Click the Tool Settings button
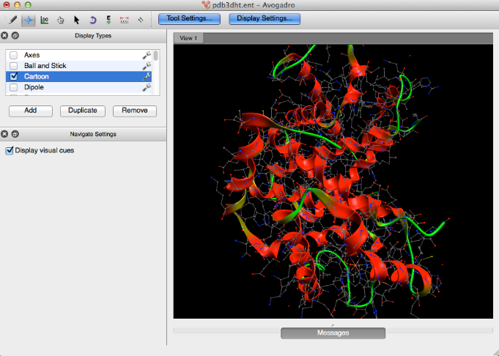499x356 pixels. 189,18
